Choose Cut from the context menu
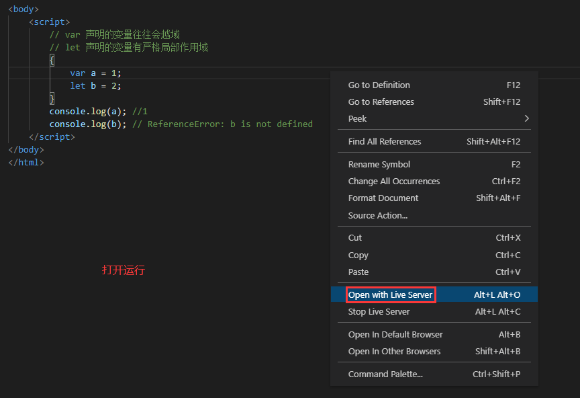 pos(434,238)
